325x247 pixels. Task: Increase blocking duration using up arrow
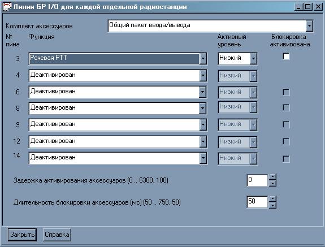pyautogui.click(x=273, y=198)
